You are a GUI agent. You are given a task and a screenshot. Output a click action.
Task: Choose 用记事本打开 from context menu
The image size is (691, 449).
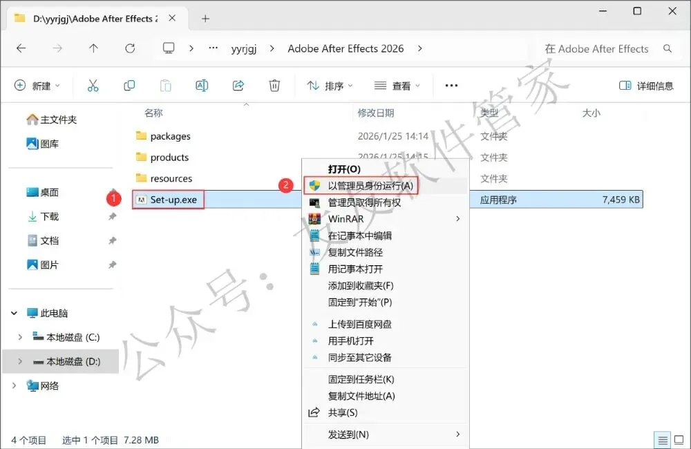(x=385, y=269)
